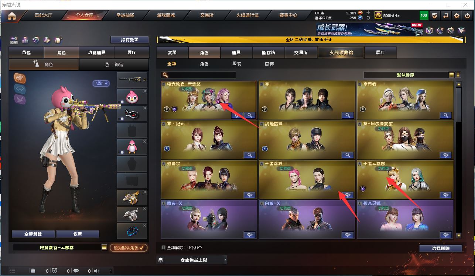The width and height of the screenshot is (475, 276).
Task: Click the search magnifier on 零 character card
Action: (x=348, y=115)
